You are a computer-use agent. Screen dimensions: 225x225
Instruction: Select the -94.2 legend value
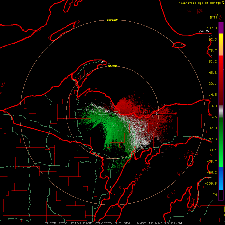tap(212, 172)
